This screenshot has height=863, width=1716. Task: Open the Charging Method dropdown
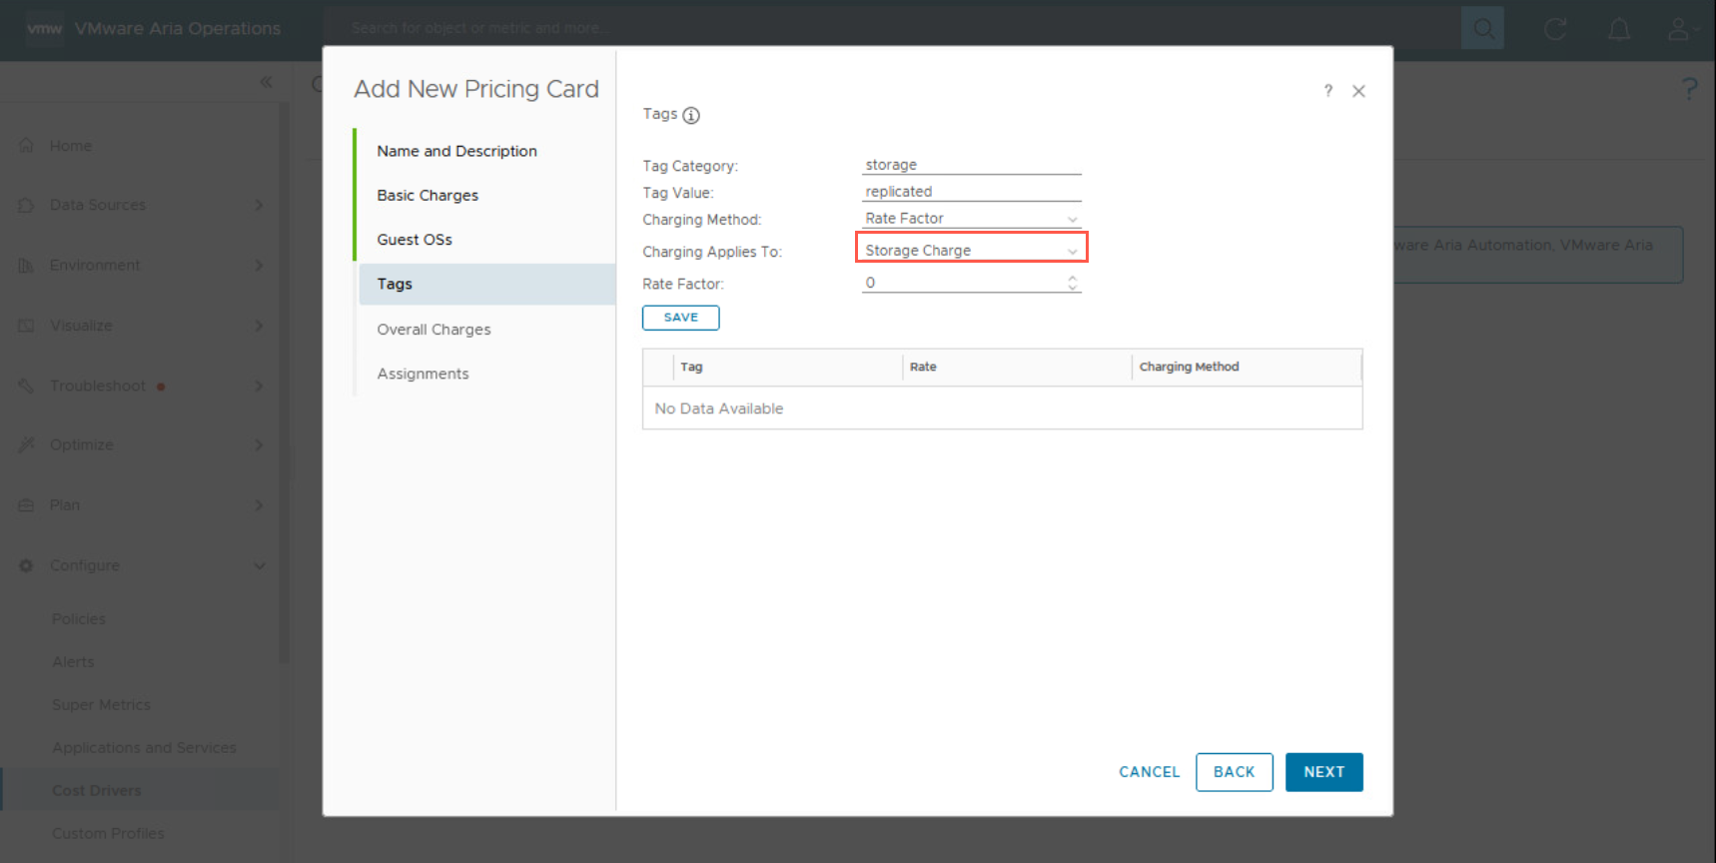(971, 219)
